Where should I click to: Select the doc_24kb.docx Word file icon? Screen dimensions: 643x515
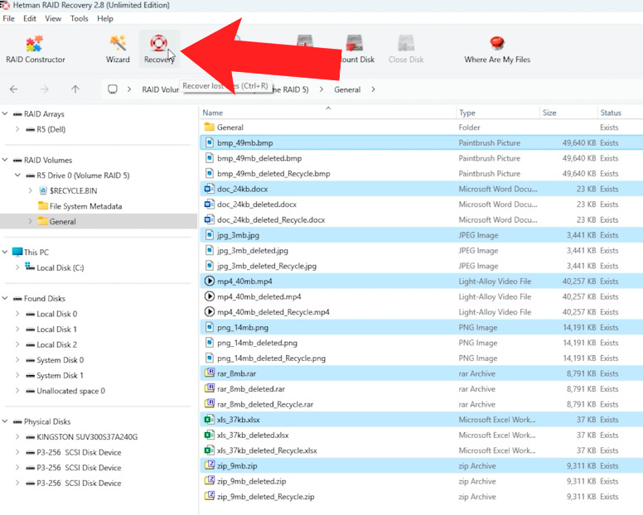(209, 189)
